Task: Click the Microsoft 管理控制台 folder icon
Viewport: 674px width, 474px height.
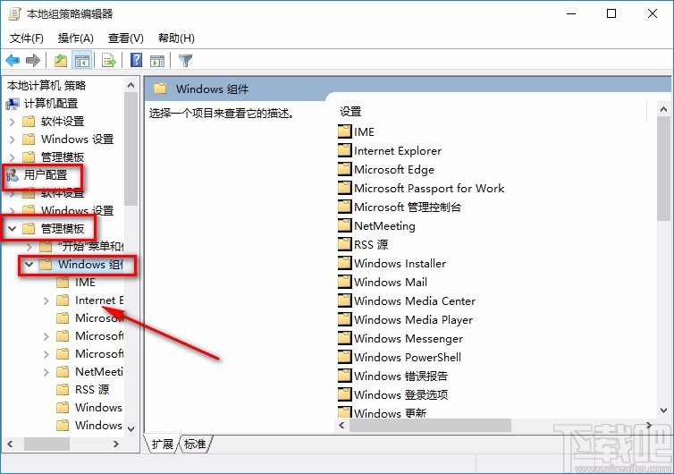Action: (344, 207)
